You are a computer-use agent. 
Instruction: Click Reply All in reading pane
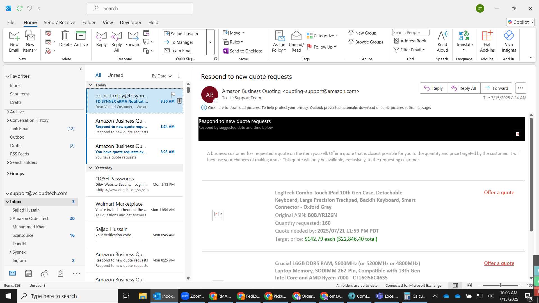pos(463,88)
